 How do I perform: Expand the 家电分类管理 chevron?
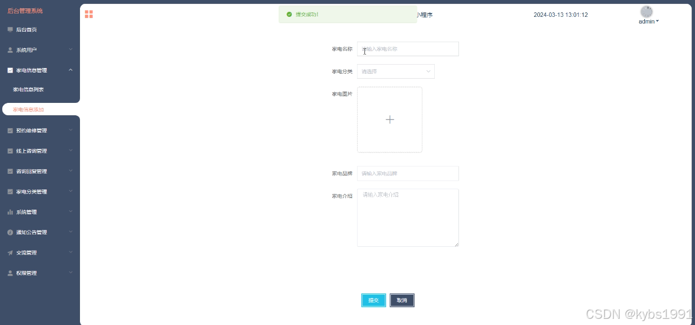click(70, 191)
